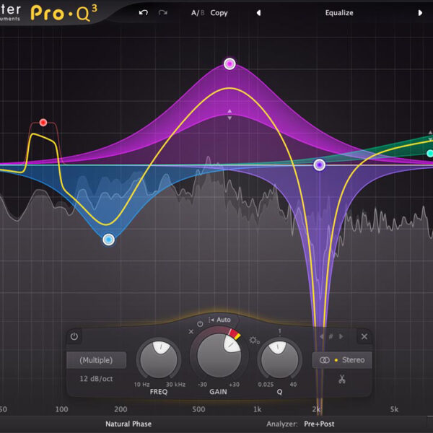Open the 12 dB/oct slope dropdown
This screenshot has width=433, height=433.
pyautogui.click(x=96, y=378)
